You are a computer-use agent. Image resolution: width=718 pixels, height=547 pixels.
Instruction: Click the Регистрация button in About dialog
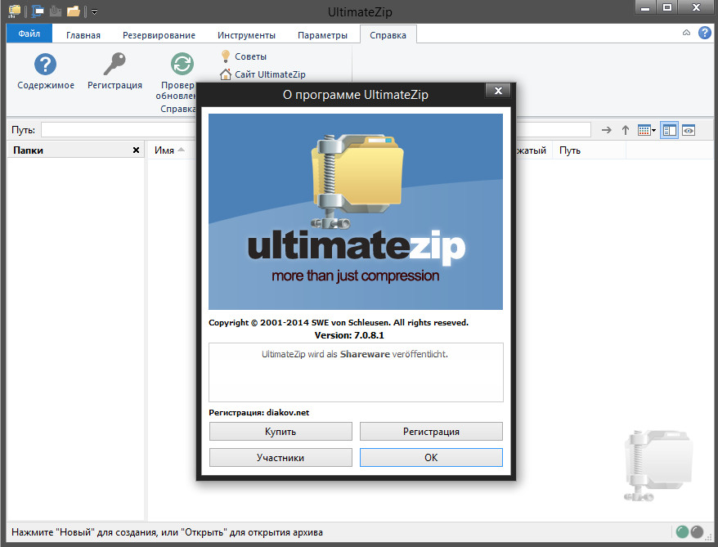coord(431,431)
